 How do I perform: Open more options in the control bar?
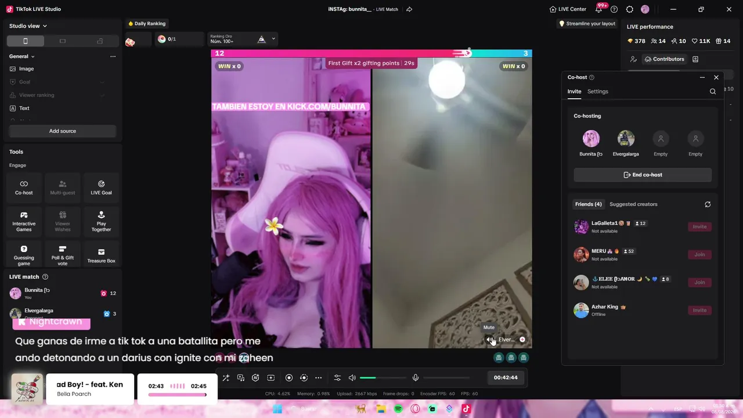point(318,378)
